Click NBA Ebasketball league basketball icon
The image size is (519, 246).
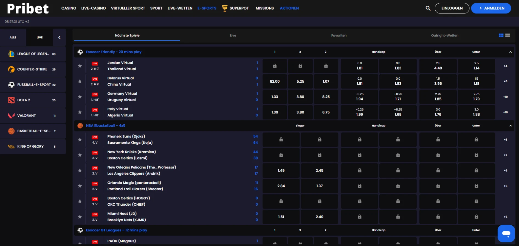80,125
